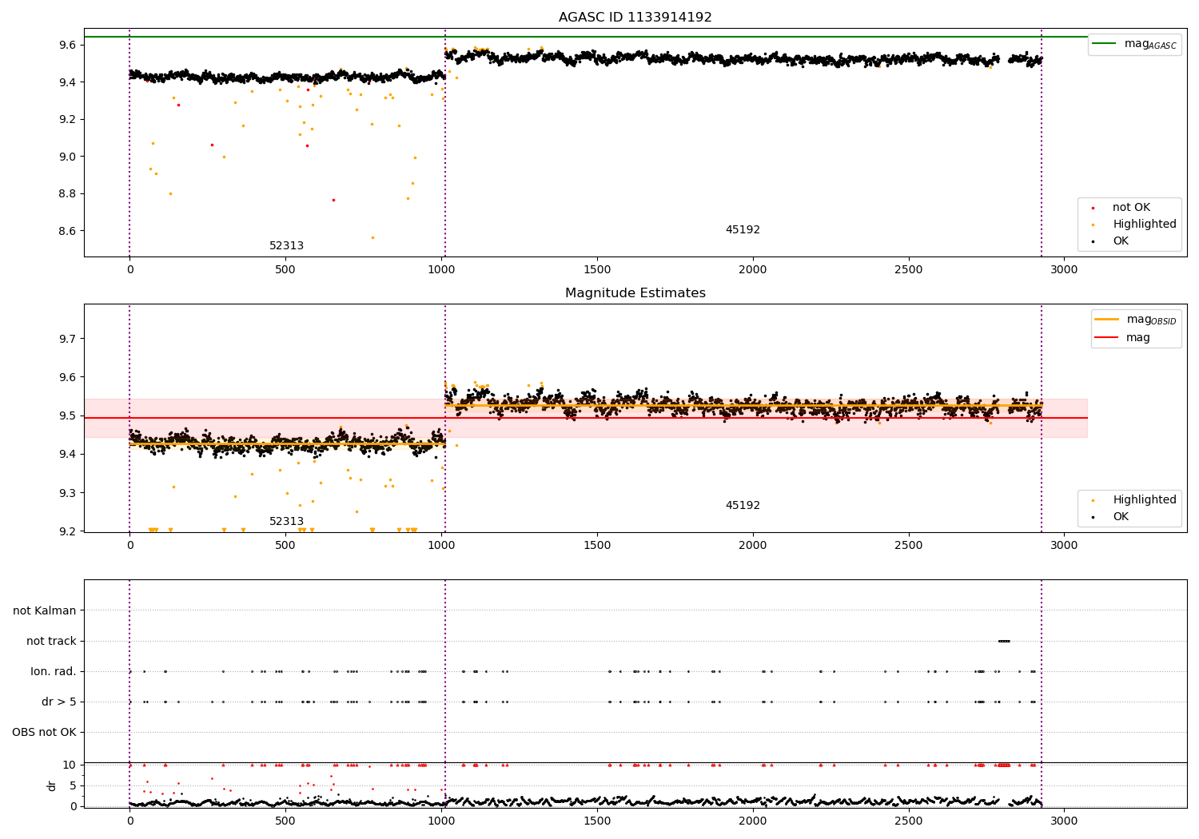Screen dimensions: 1199x839
Task: Click the 'Magnitude Estimates' subplot title
Action: [x=635, y=293]
